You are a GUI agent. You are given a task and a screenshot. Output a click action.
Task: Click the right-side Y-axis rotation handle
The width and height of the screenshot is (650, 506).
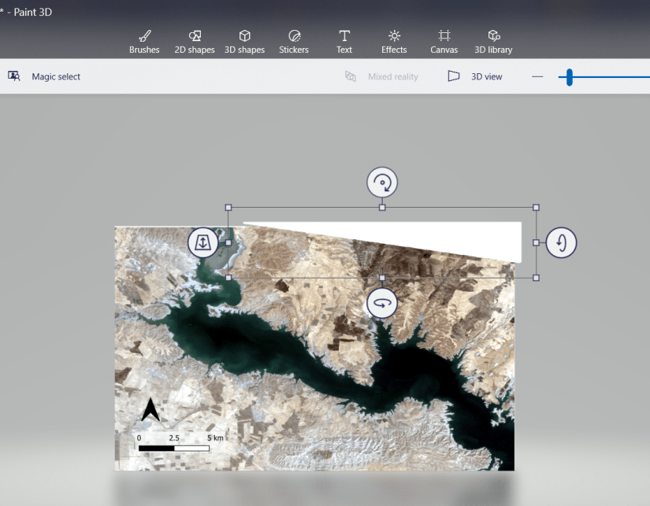point(561,242)
